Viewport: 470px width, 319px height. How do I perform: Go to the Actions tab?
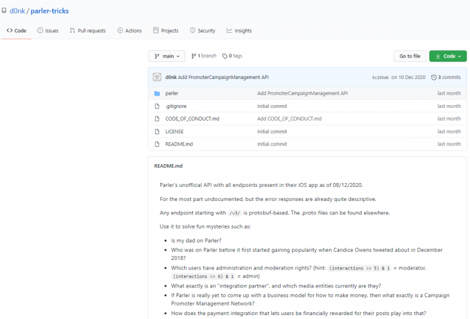[130, 31]
